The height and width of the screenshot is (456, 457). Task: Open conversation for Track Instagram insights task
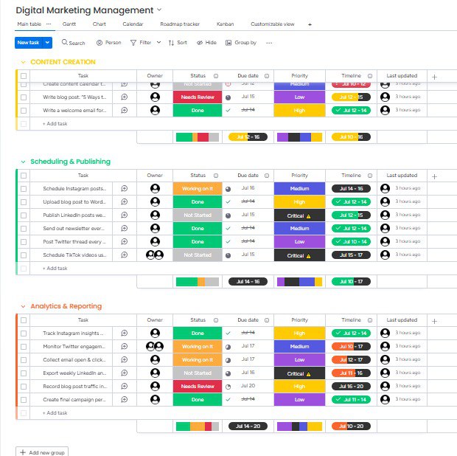pos(124,333)
